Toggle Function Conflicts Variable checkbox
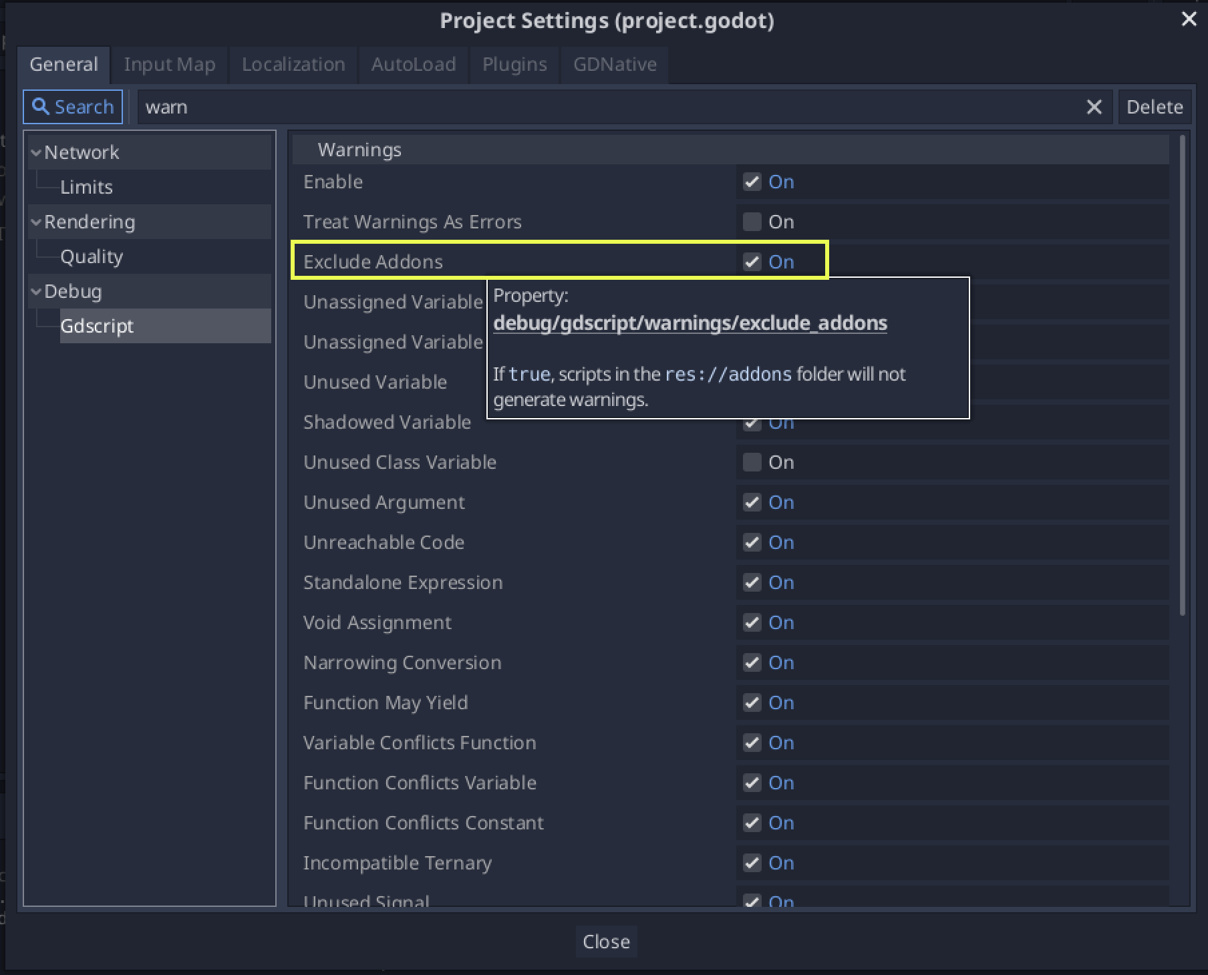 click(x=752, y=783)
